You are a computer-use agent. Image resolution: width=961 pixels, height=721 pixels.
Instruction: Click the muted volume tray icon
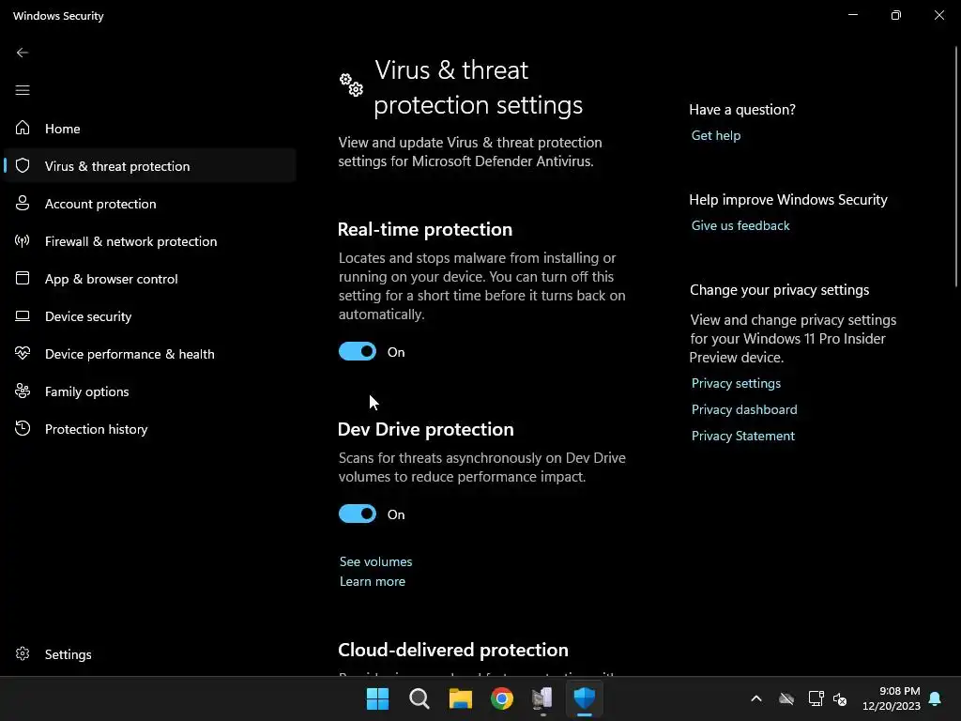point(840,698)
